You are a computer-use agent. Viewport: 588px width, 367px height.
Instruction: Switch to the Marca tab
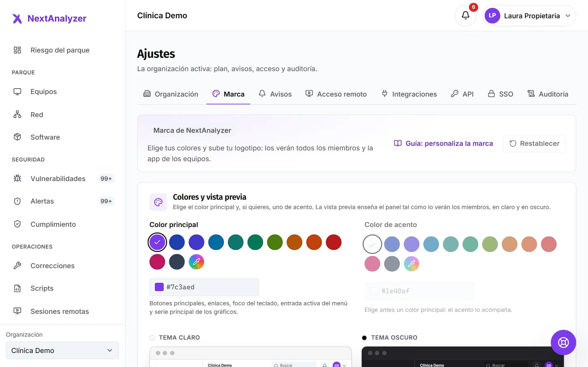[228, 94]
